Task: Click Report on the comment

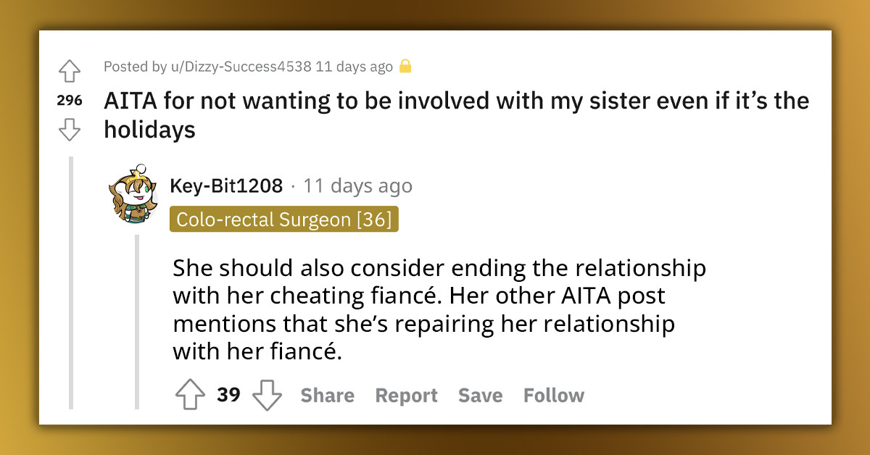Action: pos(406,396)
